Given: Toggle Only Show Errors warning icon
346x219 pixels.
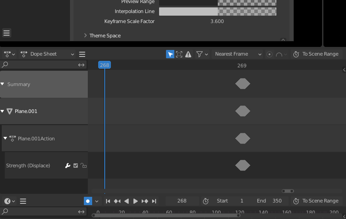Looking at the screenshot, I should [188, 54].
